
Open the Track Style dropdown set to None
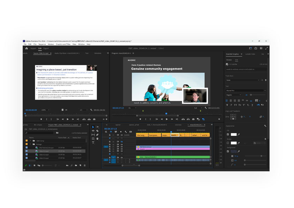(x=243, y=80)
